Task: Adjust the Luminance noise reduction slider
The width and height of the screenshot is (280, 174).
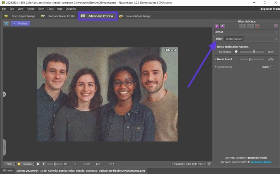Action: [252, 52]
